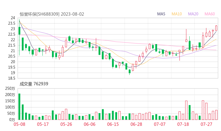Image resolution: width=221 pixels, height=131 pixels.
Task: Select the lowest green candlestick below 19
Action: [x=130, y=71]
